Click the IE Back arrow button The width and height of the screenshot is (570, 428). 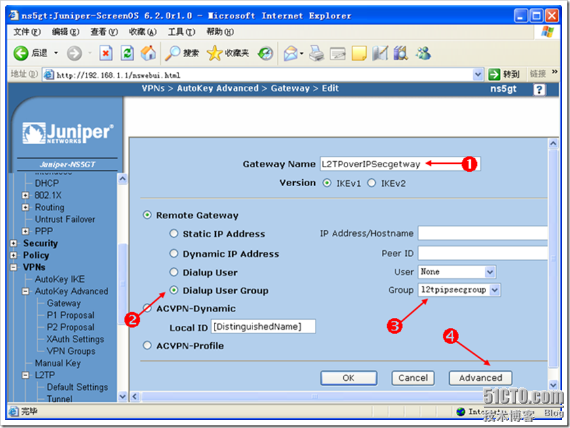pos(21,53)
